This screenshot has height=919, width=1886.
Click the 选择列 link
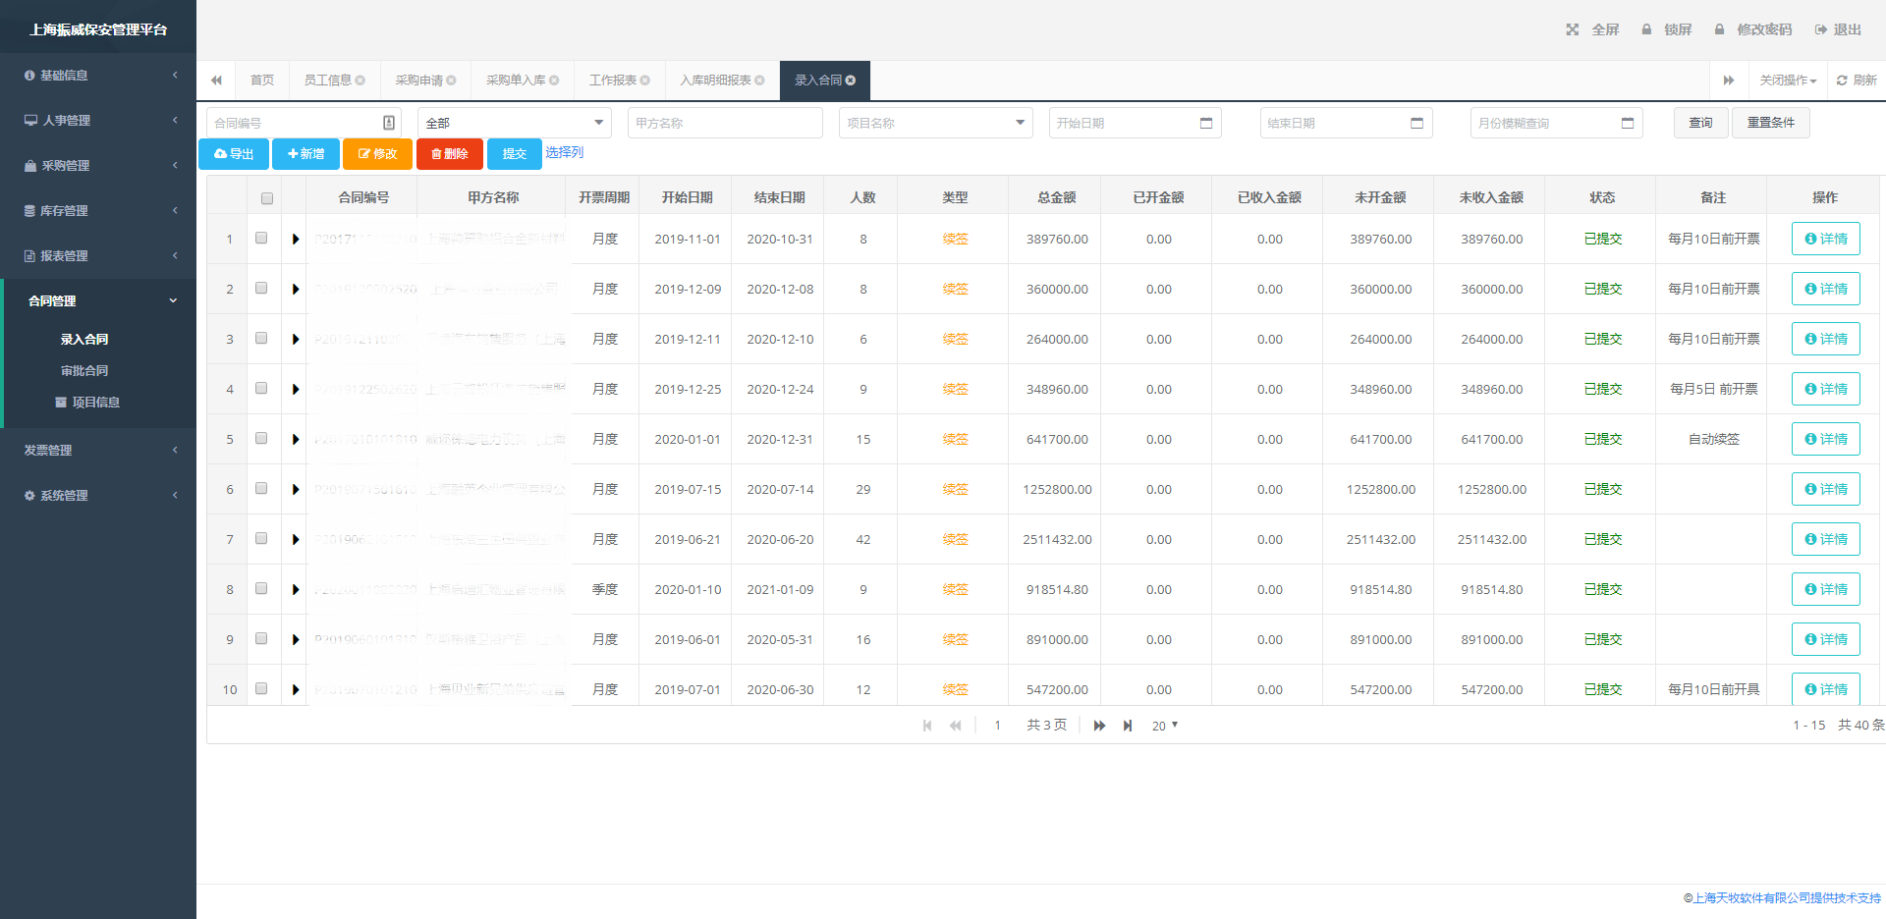tap(564, 152)
